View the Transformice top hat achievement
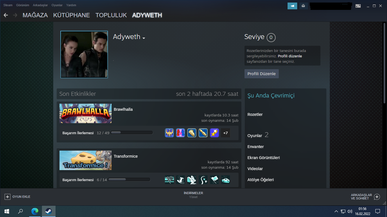 [x=180, y=180]
